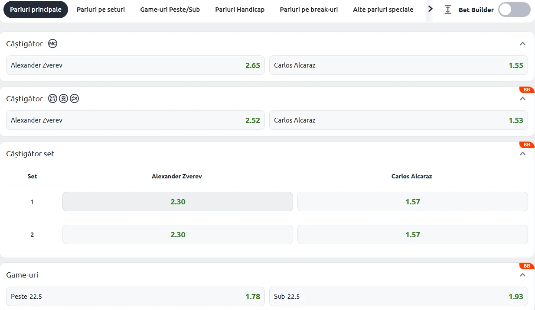Collapse the first Câștigător section with MC icon
Viewport: 535px width, 310px height.
(522, 44)
